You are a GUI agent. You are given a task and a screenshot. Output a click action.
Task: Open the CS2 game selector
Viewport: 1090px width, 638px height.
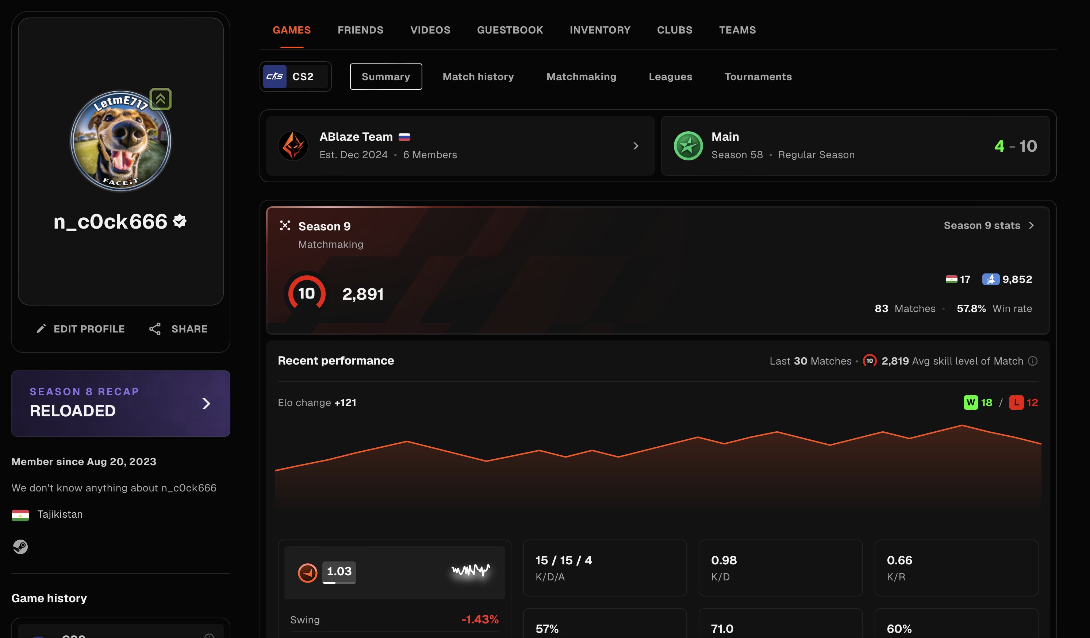pyautogui.click(x=295, y=77)
